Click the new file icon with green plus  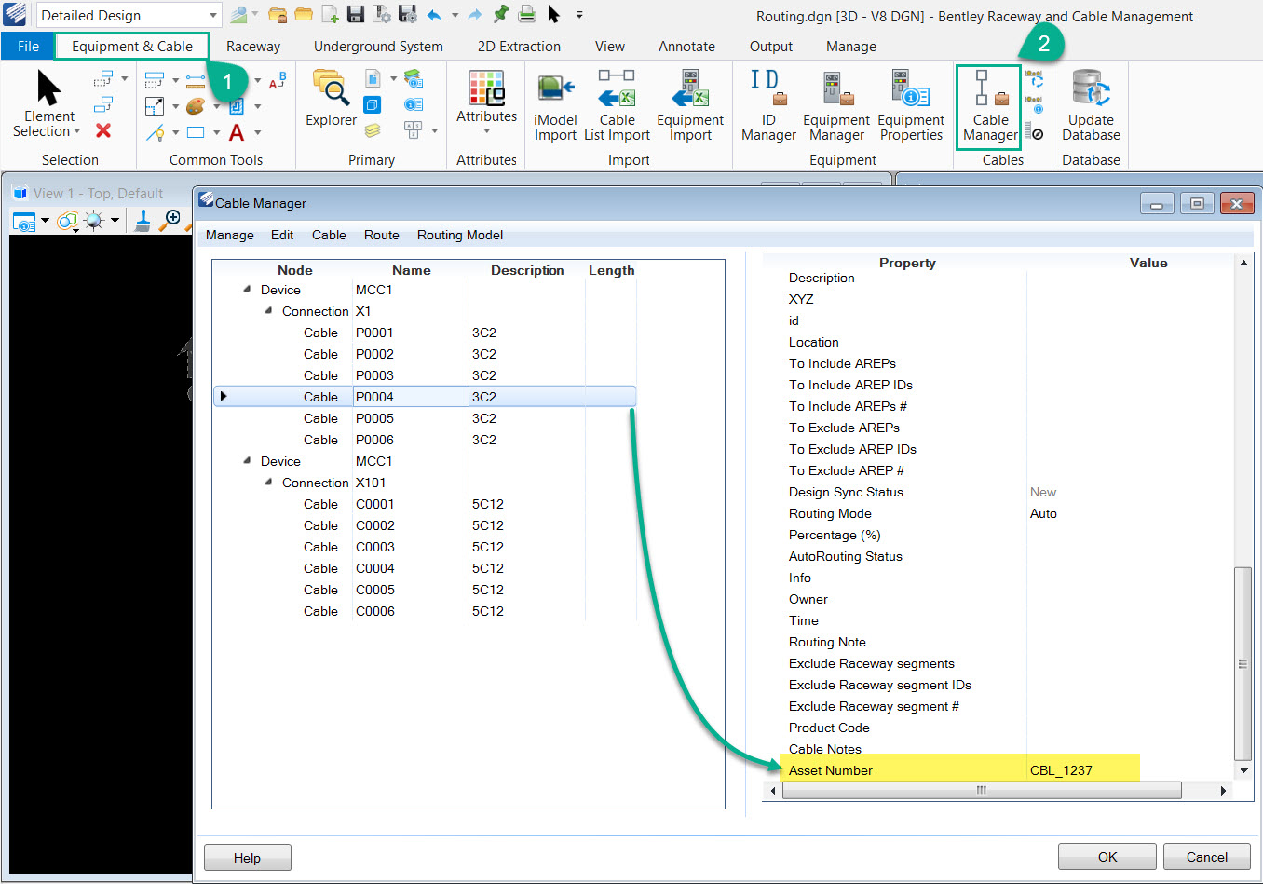[x=330, y=14]
